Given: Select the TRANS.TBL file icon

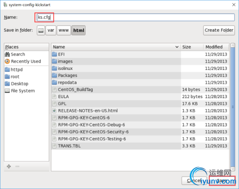Looking at the screenshot, I should click(54, 146).
